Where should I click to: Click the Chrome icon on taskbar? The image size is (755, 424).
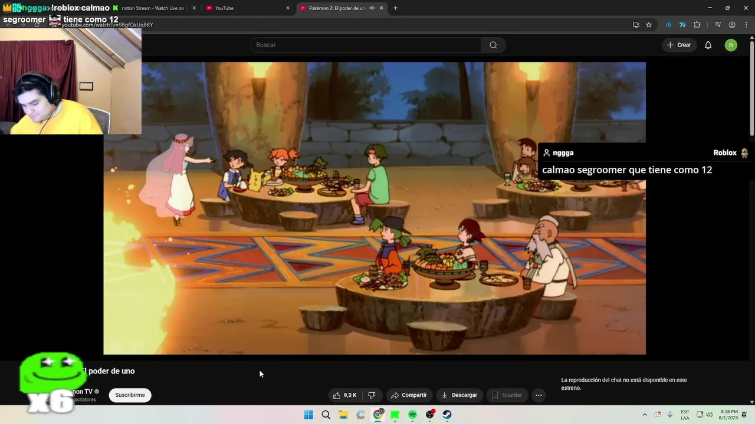pyautogui.click(x=377, y=415)
